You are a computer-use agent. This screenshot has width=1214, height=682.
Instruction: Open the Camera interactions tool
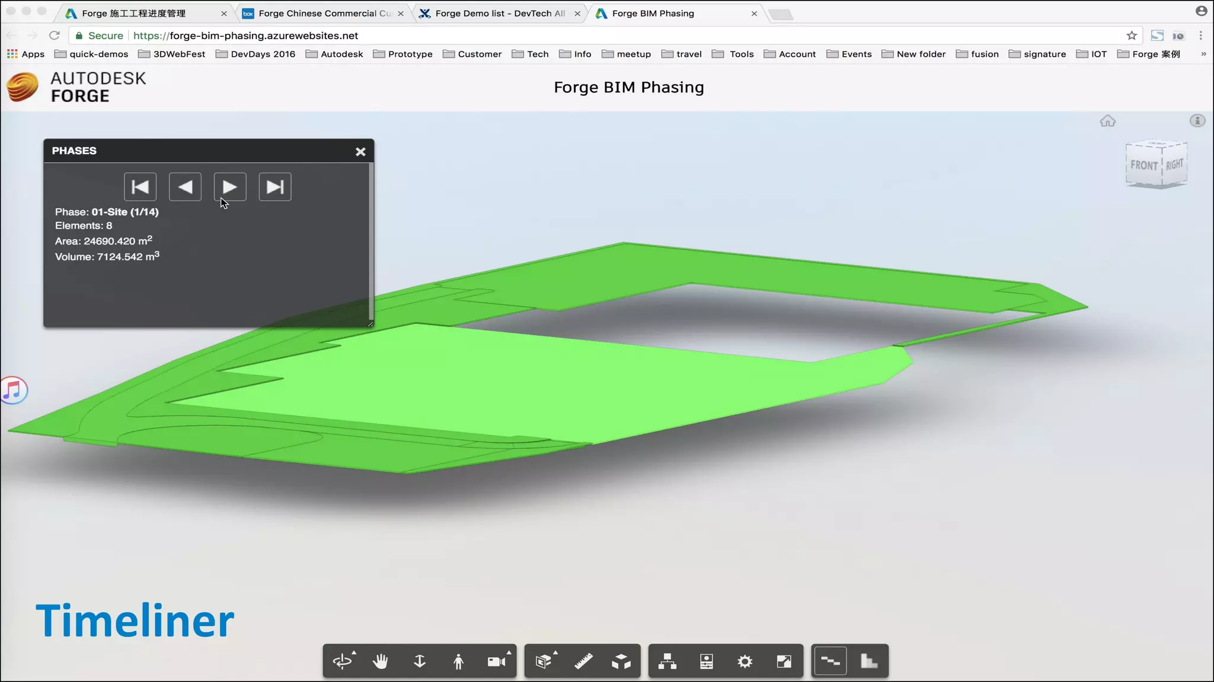[497, 661]
